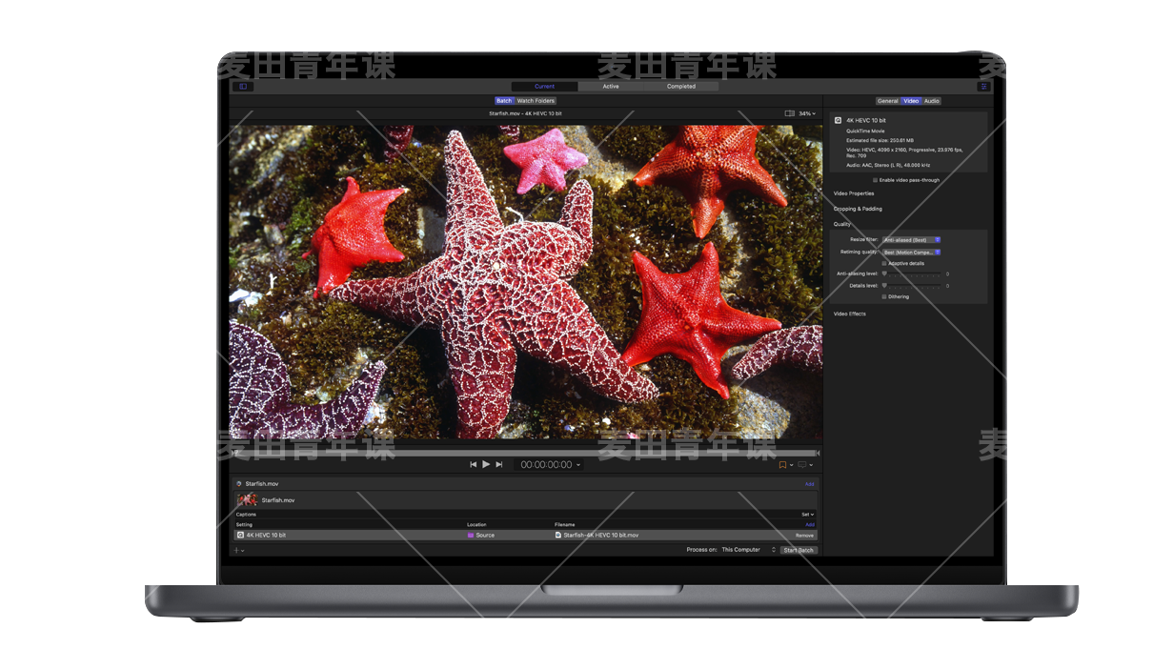Select the Watch Folders tab
Screen dimensions: 1173x649
(536, 100)
